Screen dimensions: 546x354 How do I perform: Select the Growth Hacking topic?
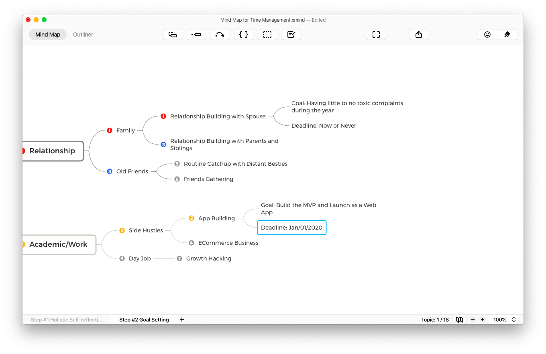[209, 258]
